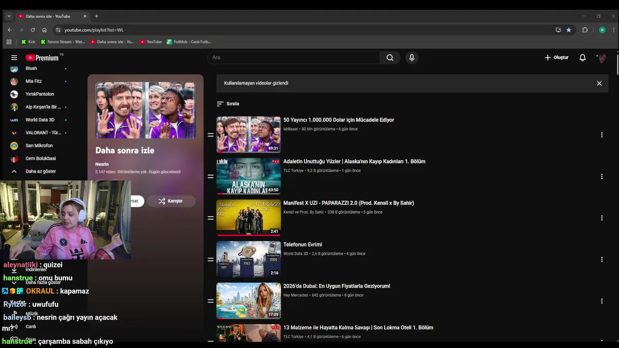The image size is (619, 348).
Task: Open the YouTube hamburger guide menu
Action: click(x=14, y=58)
